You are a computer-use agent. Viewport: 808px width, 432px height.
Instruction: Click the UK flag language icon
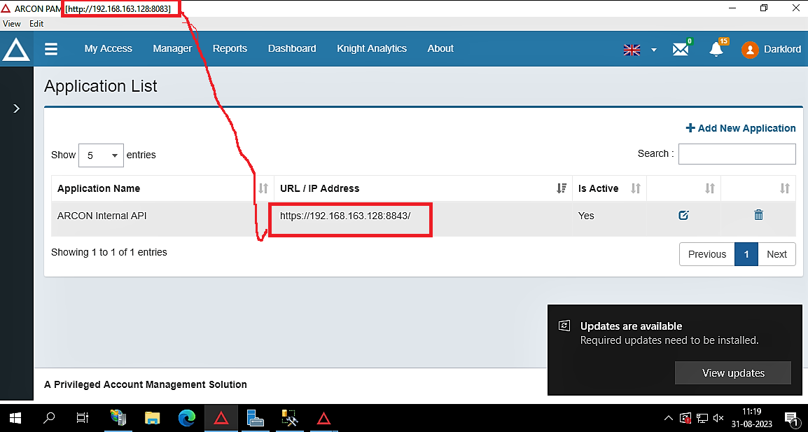click(x=632, y=50)
